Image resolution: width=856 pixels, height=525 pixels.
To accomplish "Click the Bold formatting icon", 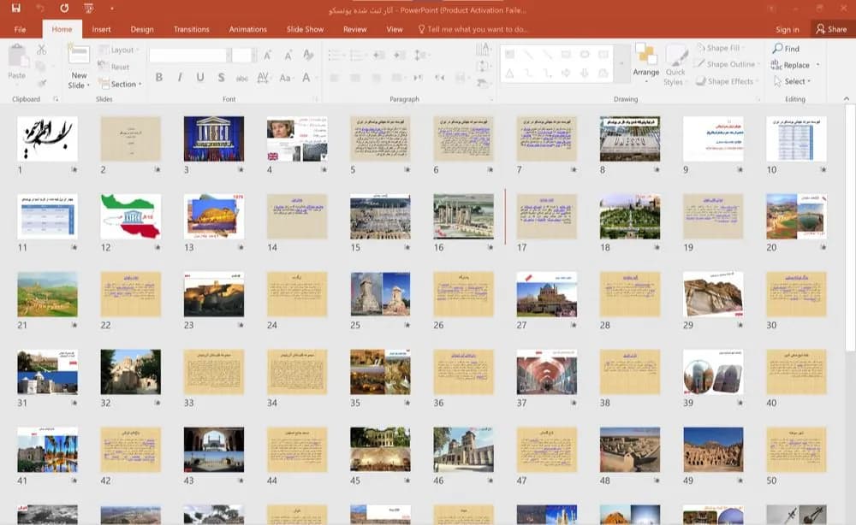I will tap(159, 78).
